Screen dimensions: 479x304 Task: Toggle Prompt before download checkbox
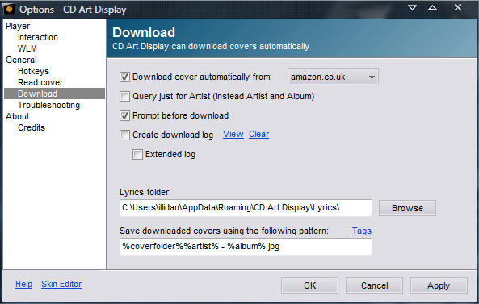click(x=124, y=115)
